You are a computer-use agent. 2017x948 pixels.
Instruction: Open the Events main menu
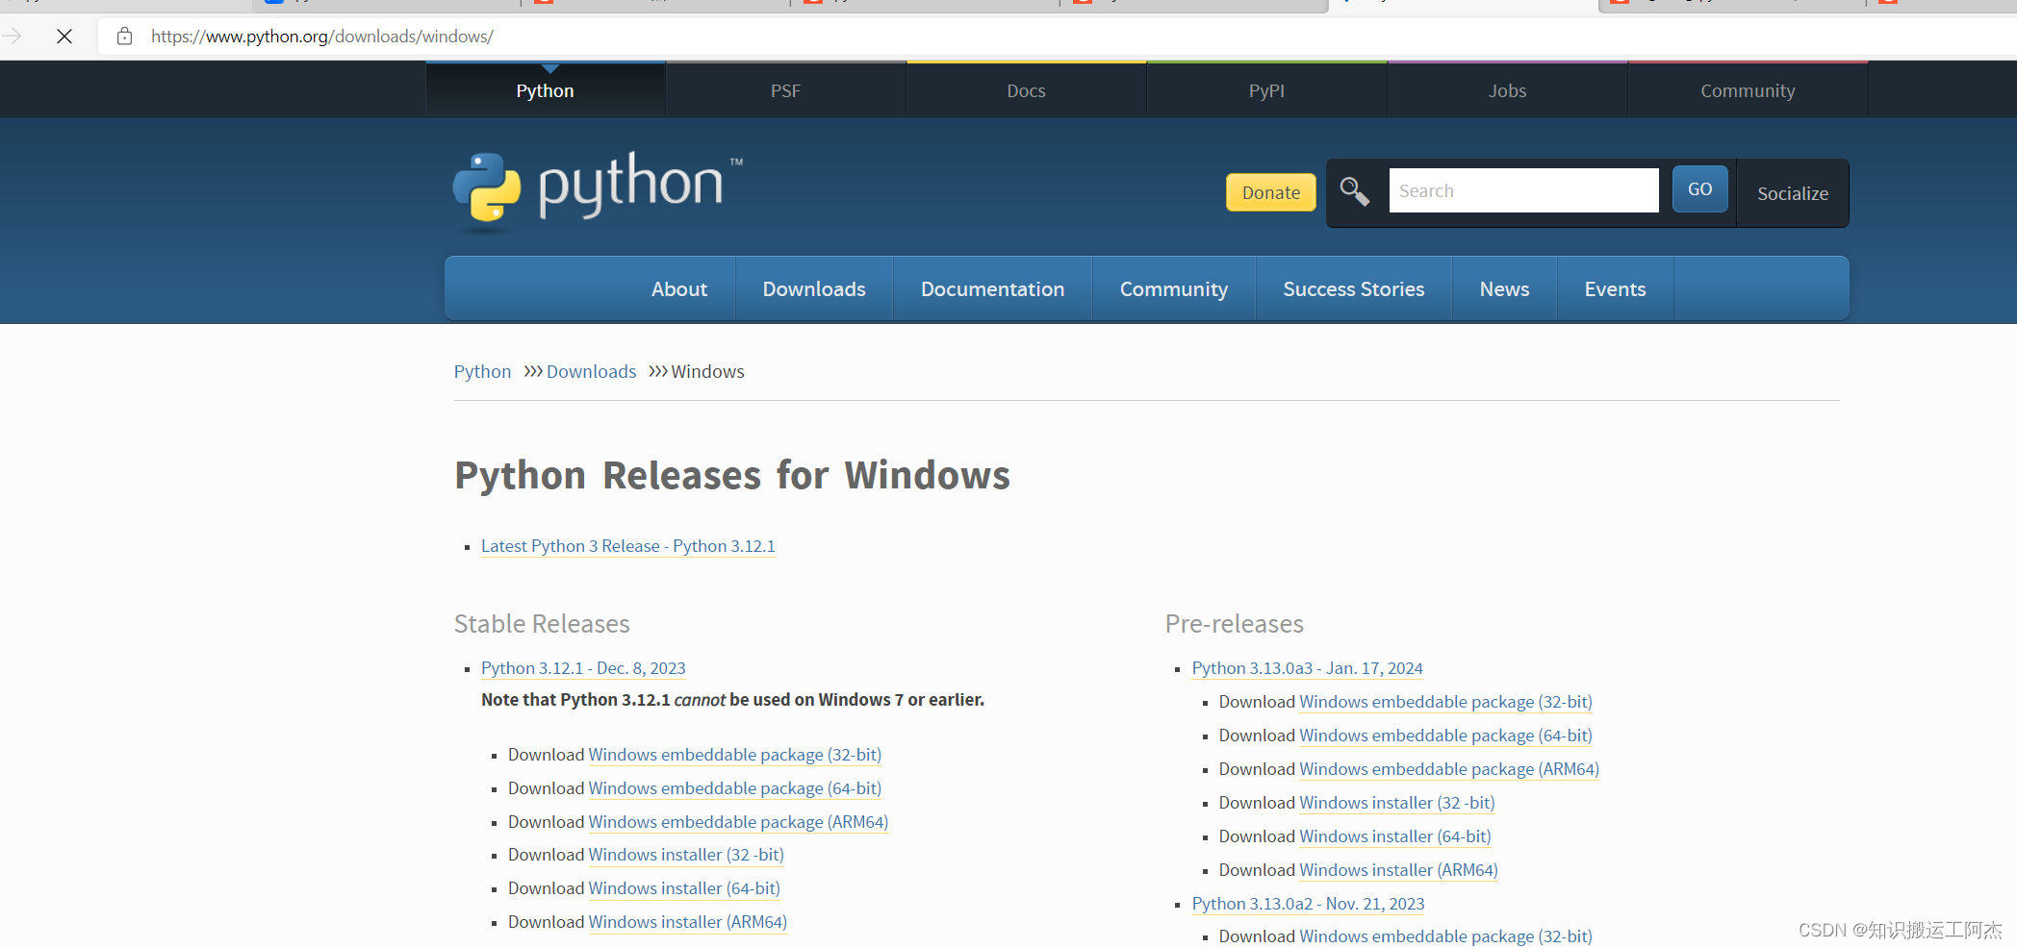point(1615,288)
